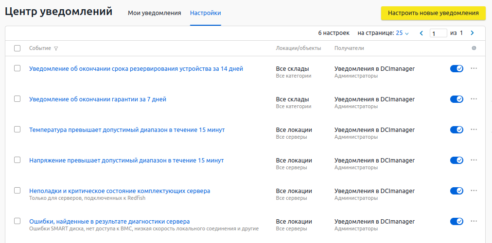Expand the per-page count dropdown showing 25
Viewport: 492px width, 243px height.
(x=403, y=33)
